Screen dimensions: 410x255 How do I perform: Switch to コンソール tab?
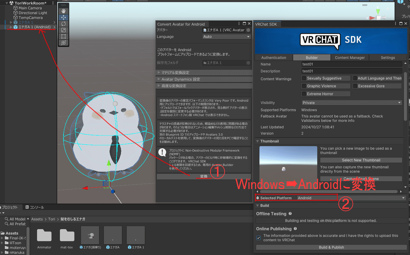click(34, 207)
